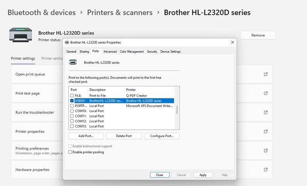Check the FILE: port checkbox
This screenshot has width=307, height=186.
72,95
